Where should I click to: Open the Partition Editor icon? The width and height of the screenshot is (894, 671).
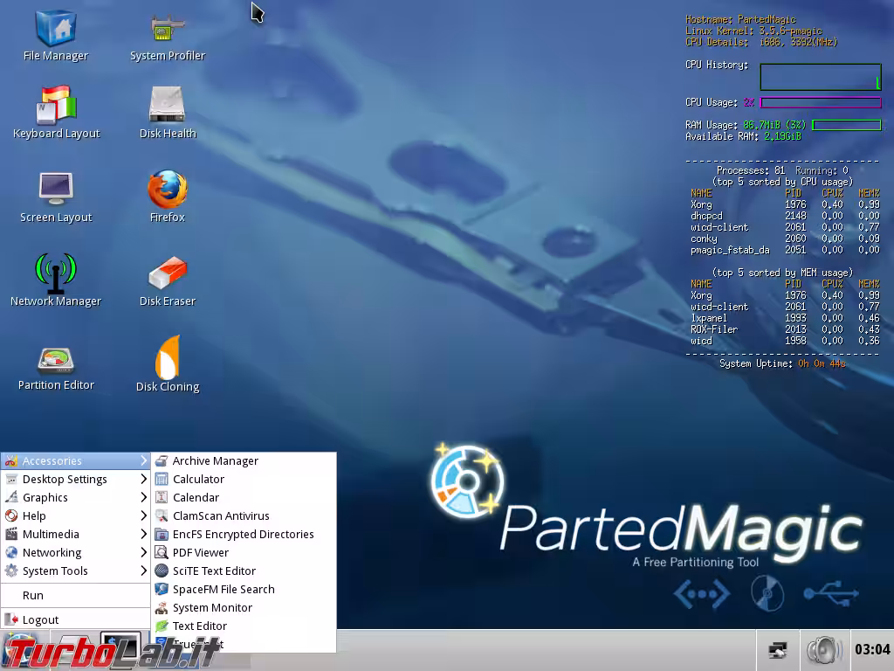(56, 360)
